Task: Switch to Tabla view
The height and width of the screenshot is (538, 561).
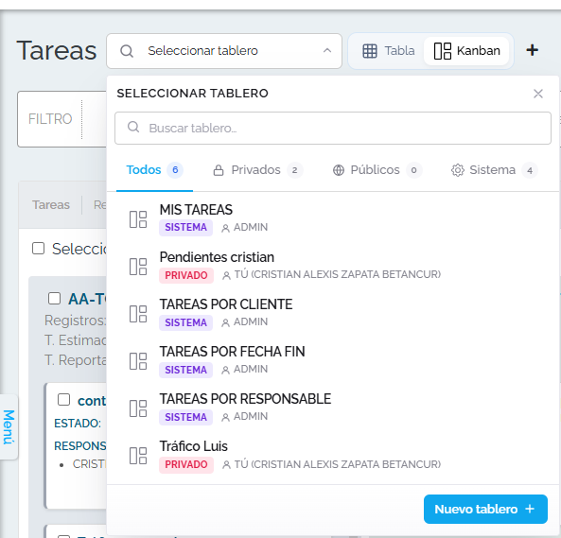Action: pyautogui.click(x=388, y=51)
